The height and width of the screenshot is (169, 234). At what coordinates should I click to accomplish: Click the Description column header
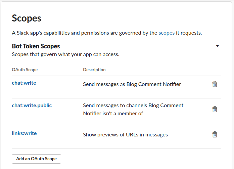tap(94, 70)
